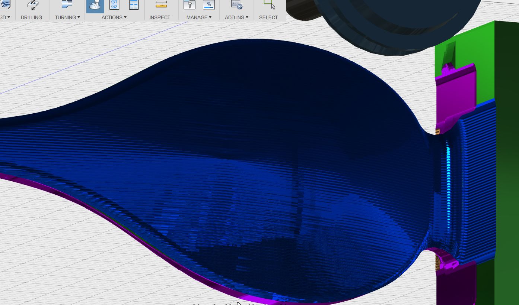Open the 3D dropdown menu
The width and height of the screenshot is (519, 305).
(5, 17)
